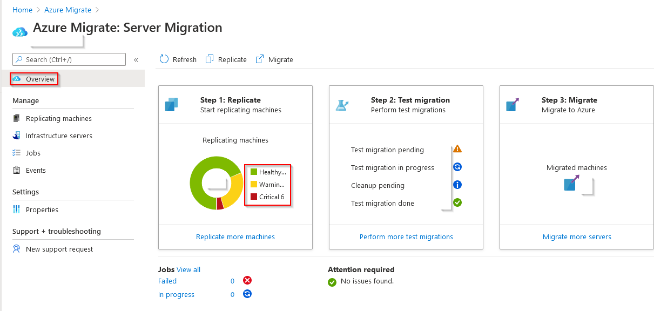Click the green Healthy legend swatch
The image size is (654, 311).
pos(253,172)
